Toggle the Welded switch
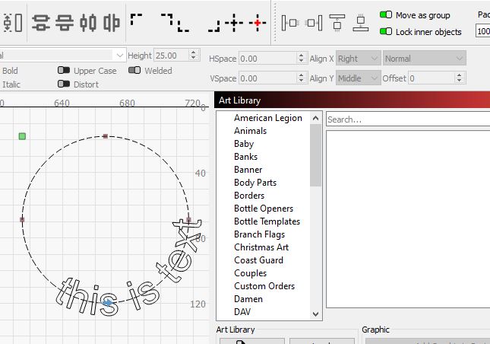Image resolution: width=490 pixels, height=344 pixels. [x=134, y=70]
